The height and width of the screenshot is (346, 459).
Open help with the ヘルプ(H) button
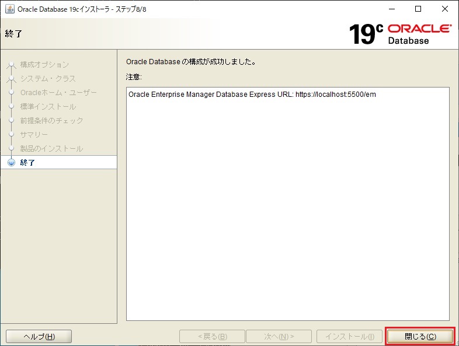point(39,337)
